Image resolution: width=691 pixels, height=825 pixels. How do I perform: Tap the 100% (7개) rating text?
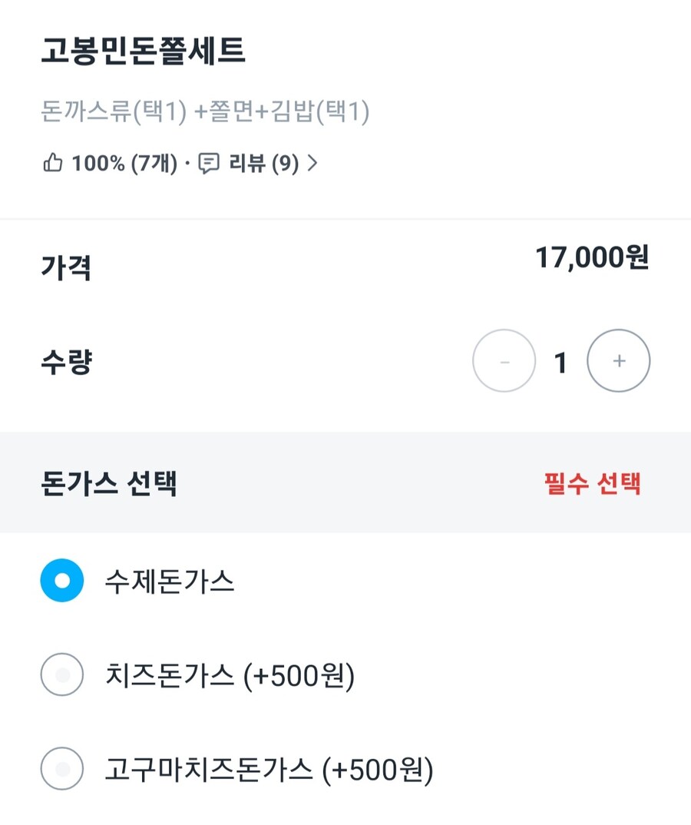pyautogui.click(x=124, y=163)
